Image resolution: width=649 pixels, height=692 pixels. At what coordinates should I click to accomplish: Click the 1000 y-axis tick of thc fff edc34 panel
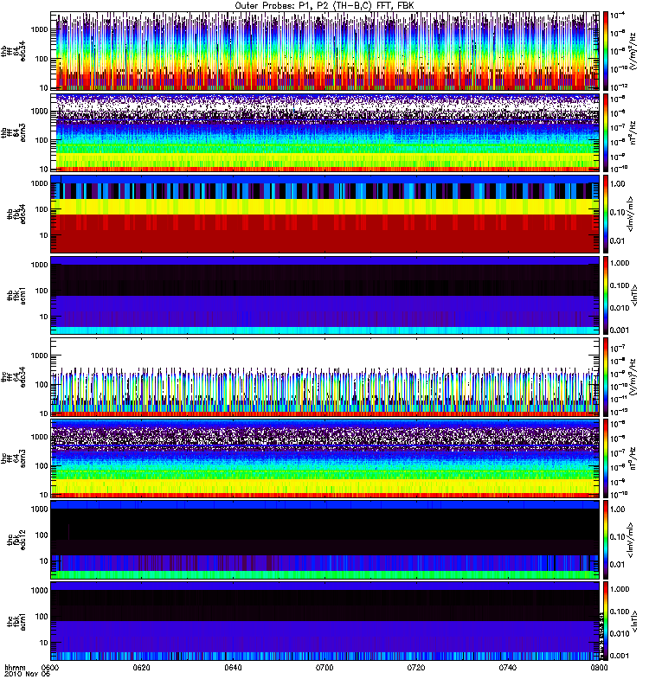pos(39,356)
